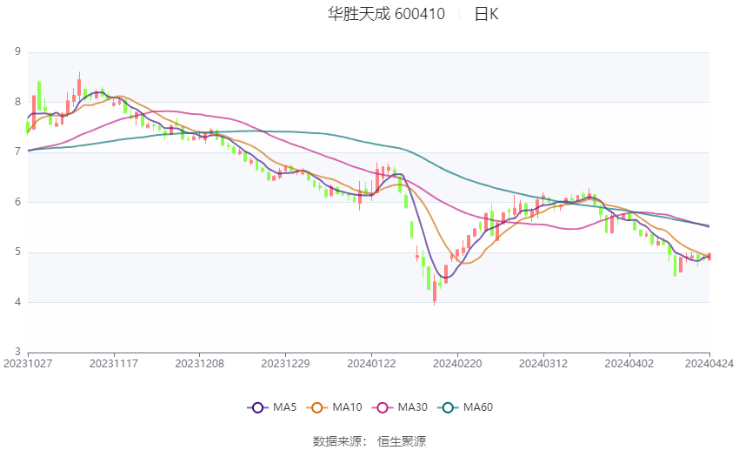
Task: Click the 恒生聚源 data source text
Action: point(402,441)
